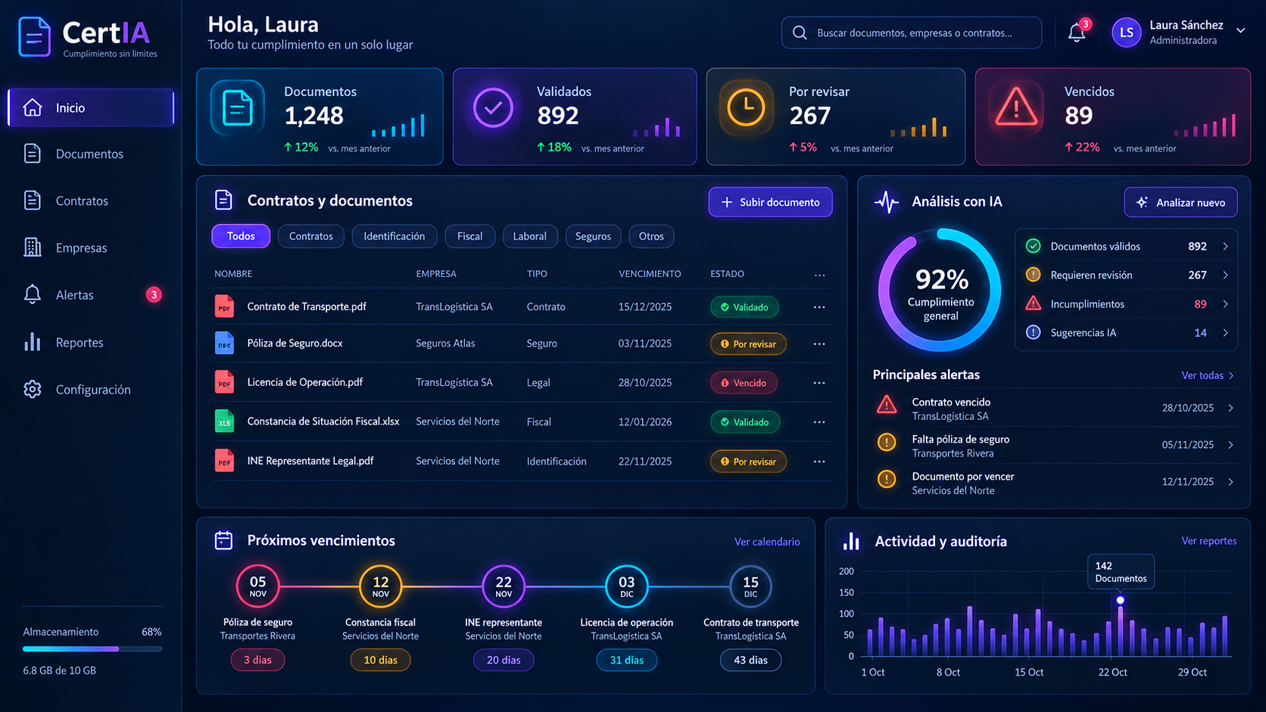Viewport: 1266px width, 712px height.
Task: Select the Fiscal filter tab
Action: pos(469,236)
